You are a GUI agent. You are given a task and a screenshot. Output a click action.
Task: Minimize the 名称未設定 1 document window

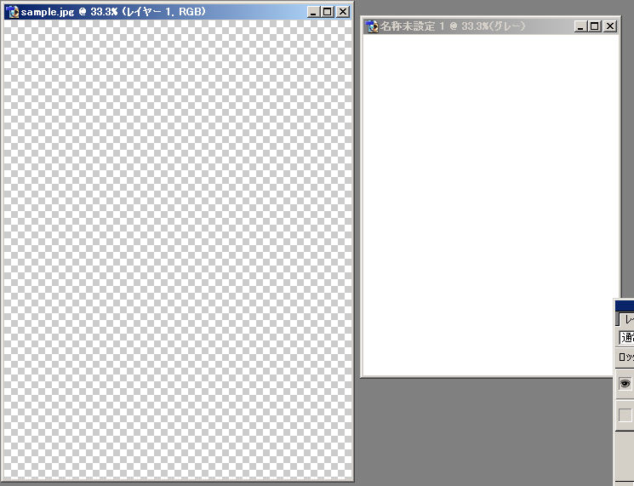click(581, 26)
